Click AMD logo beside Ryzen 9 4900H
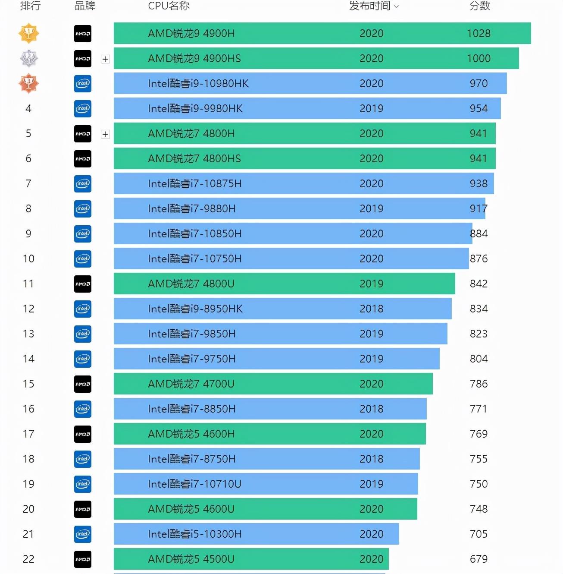The height and width of the screenshot is (574, 563). (83, 34)
